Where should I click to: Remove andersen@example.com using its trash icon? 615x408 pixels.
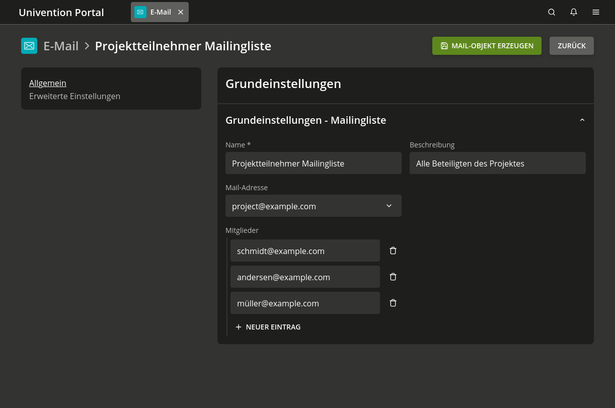(x=393, y=277)
